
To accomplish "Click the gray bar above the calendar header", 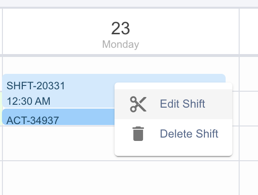I will 129,3.
